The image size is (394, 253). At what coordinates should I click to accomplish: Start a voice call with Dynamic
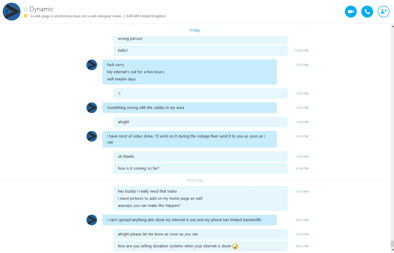[x=367, y=12]
